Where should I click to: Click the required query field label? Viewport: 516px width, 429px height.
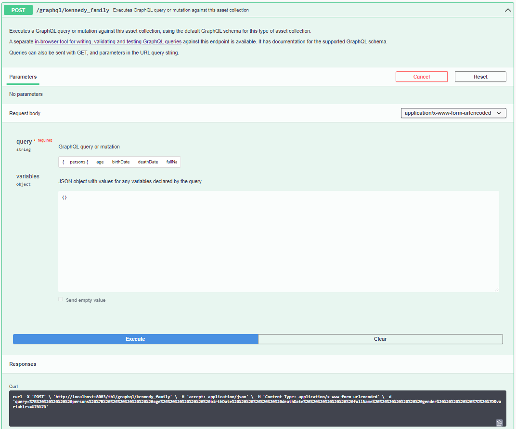coord(25,141)
